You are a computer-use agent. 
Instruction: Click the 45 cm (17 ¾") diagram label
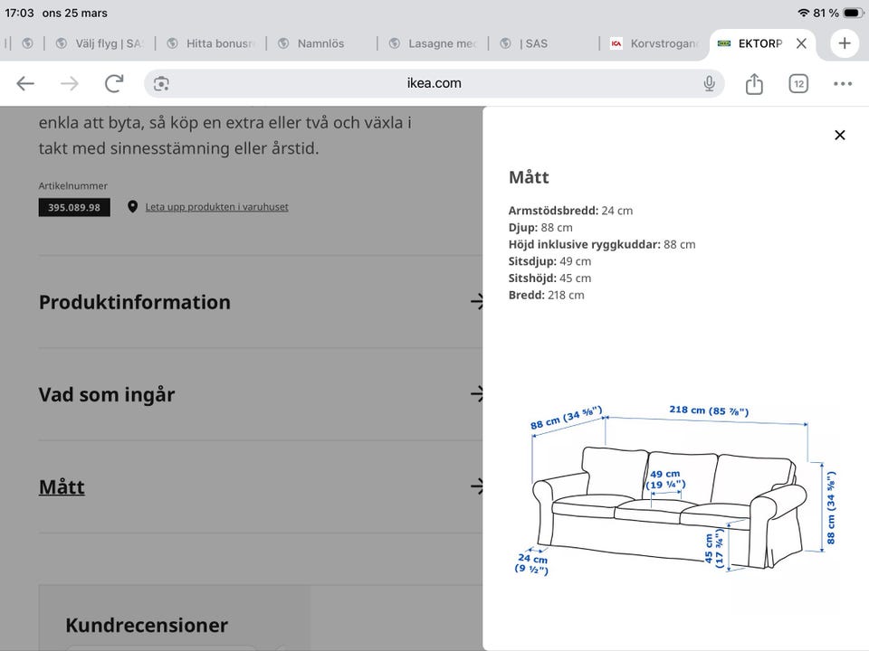[x=714, y=549]
